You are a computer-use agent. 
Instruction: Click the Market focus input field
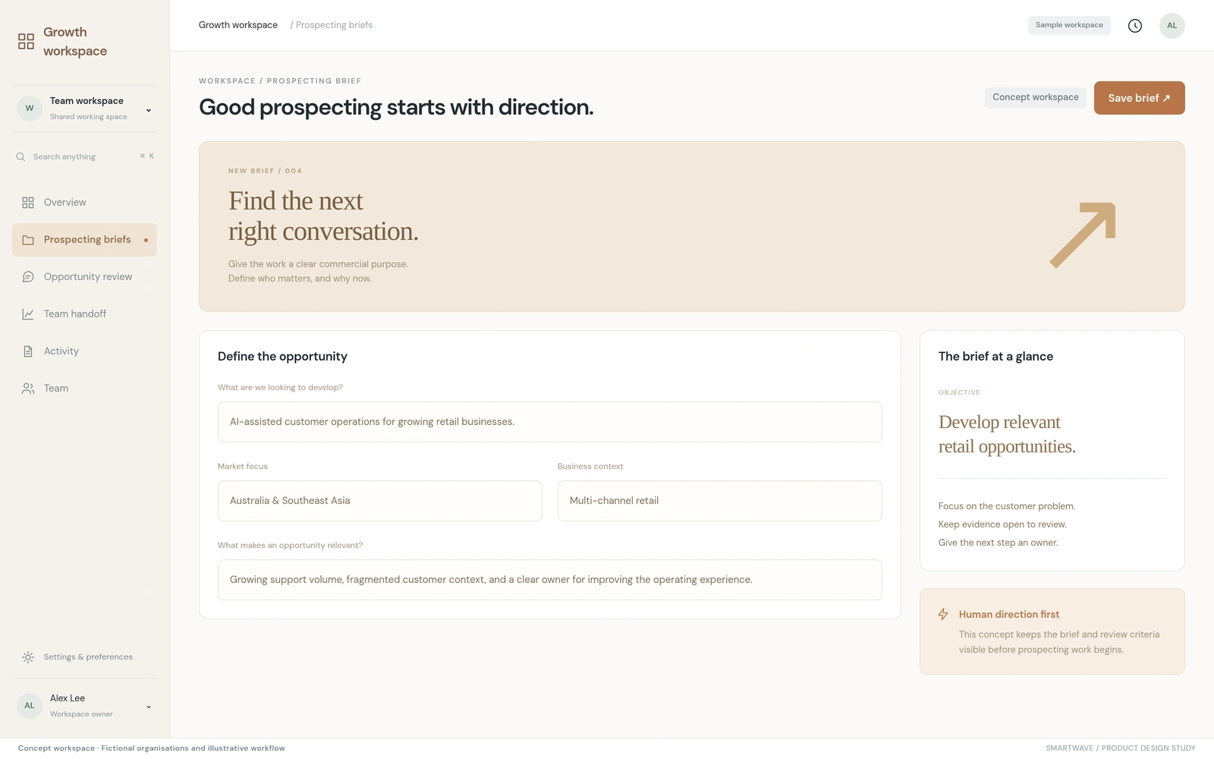[380, 501]
